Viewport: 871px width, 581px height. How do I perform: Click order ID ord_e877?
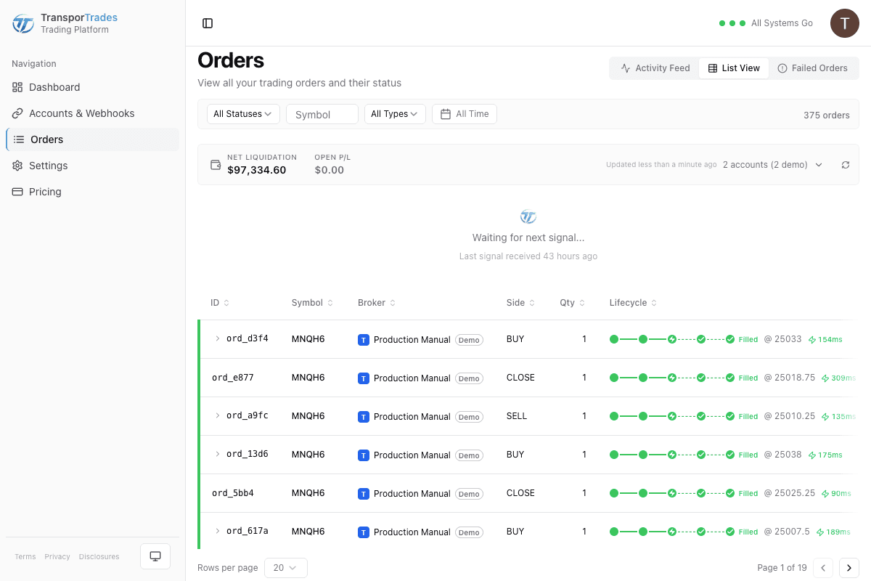(x=233, y=378)
